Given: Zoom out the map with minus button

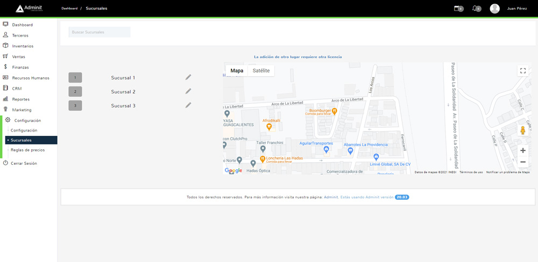Looking at the screenshot, I should coord(522,162).
